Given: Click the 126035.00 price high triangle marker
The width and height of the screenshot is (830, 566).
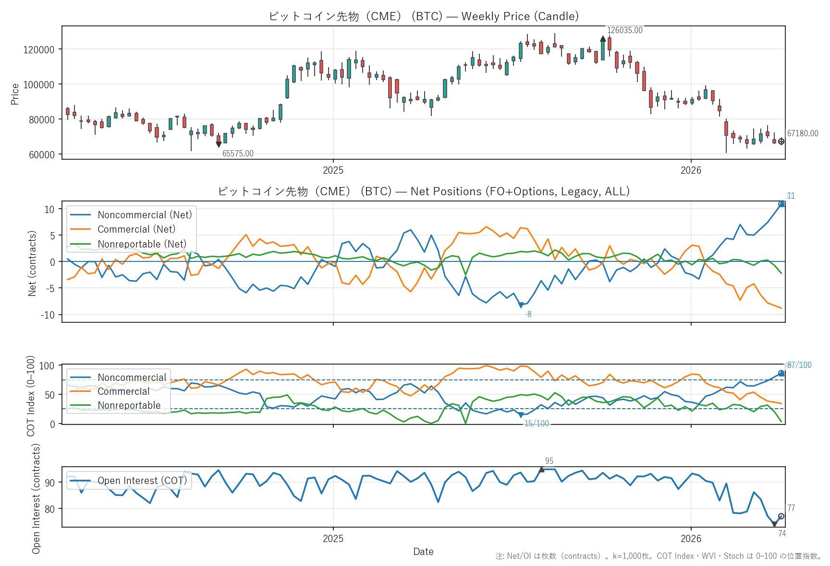Looking at the screenshot, I should tap(603, 39).
